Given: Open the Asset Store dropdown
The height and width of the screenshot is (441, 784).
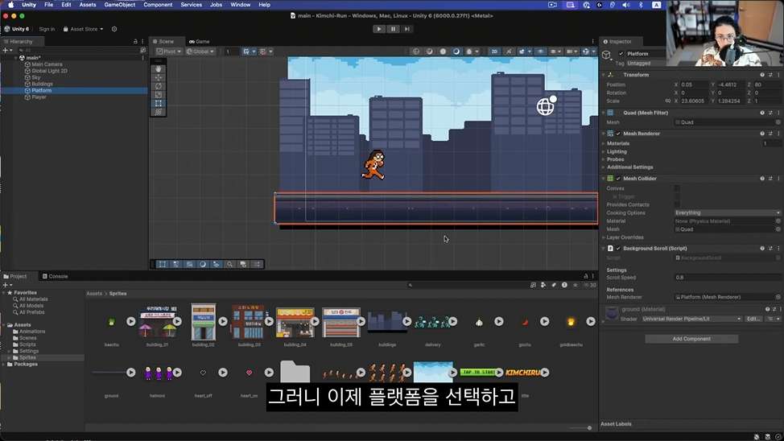Looking at the screenshot, I should 83,29.
